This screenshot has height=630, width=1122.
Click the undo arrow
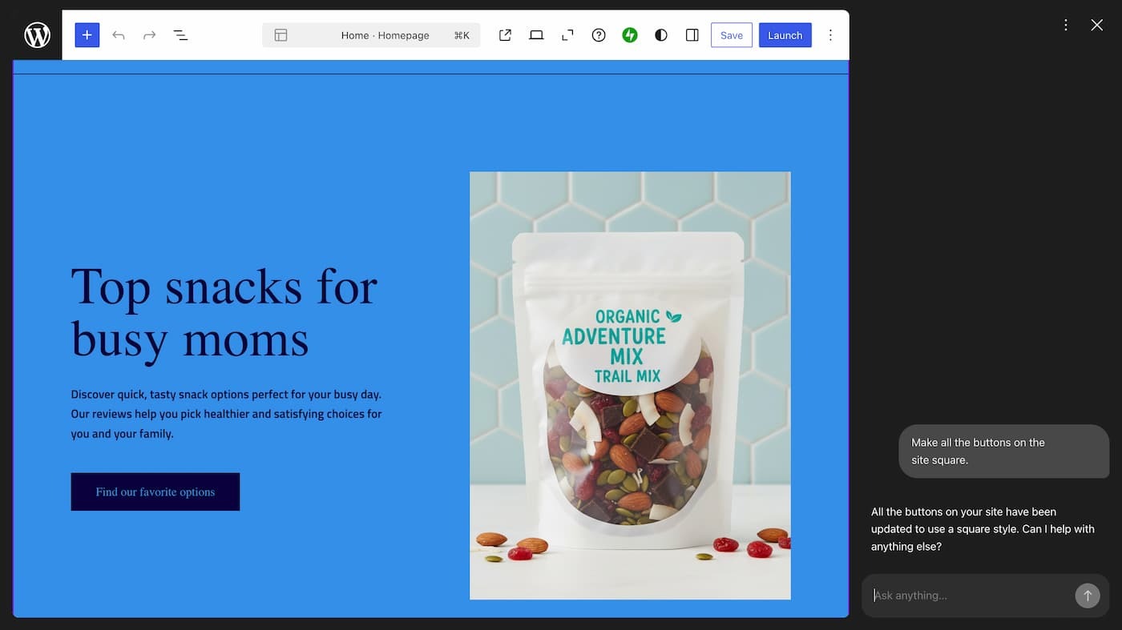point(119,35)
